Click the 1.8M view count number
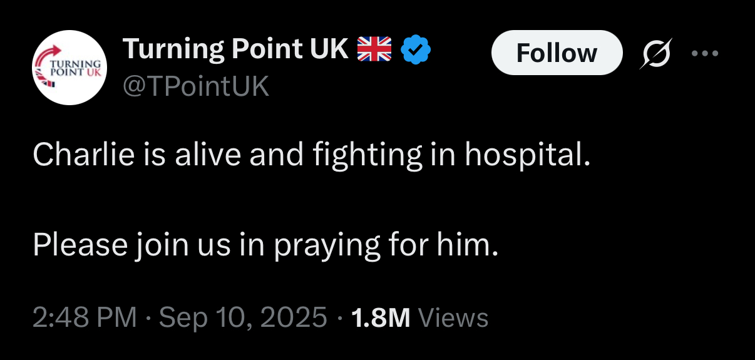Viewport: 755px width, 360px height. (x=381, y=318)
